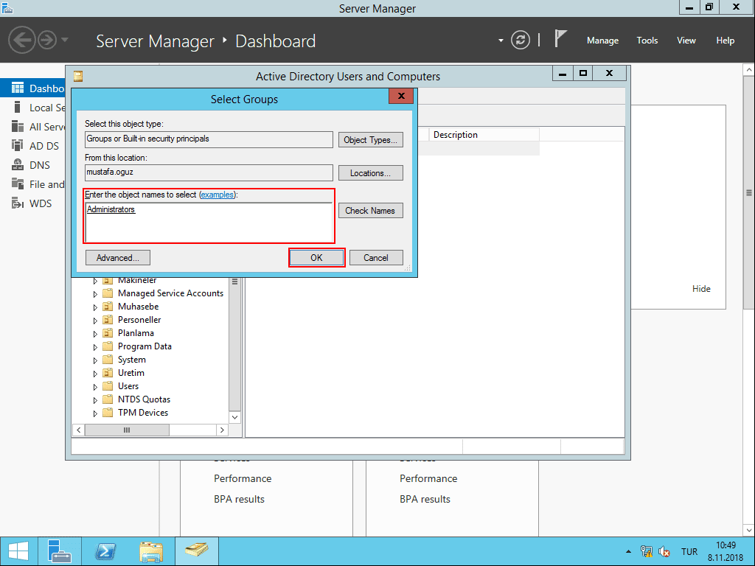The height and width of the screenshot is (566, 755).
Task: Open the View menu
Action: click(686, 41)
